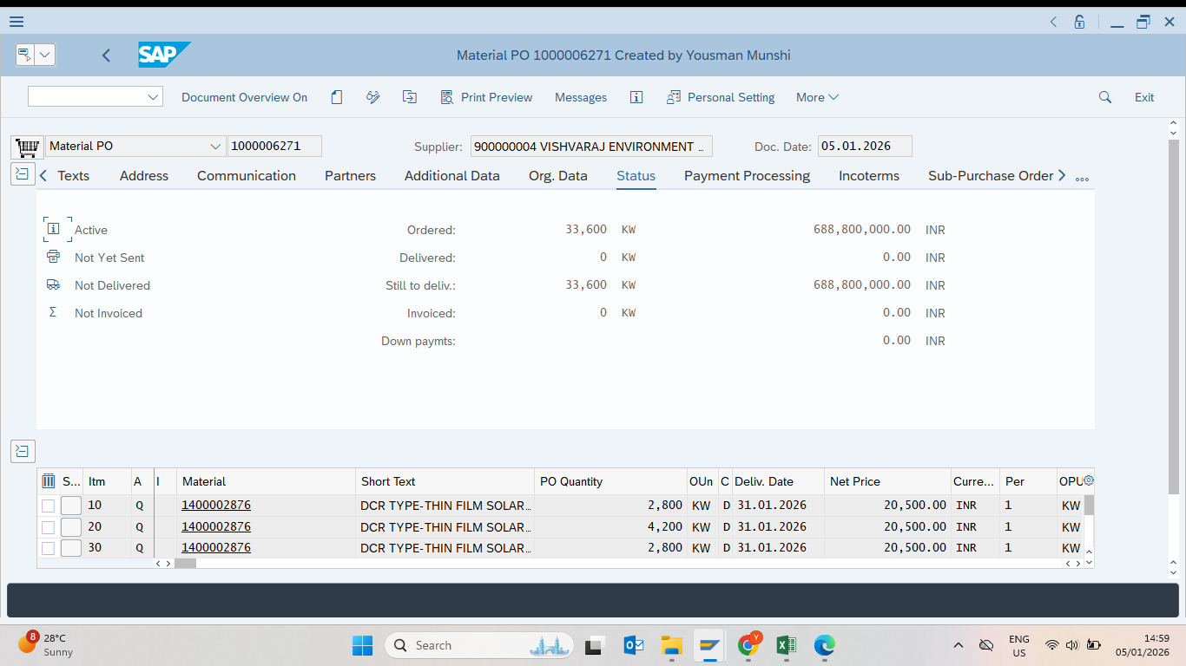Tick the checkbox for item 30
Image resolution: width=1186 pixels, height=666 pixels.
tap(48, 548)
